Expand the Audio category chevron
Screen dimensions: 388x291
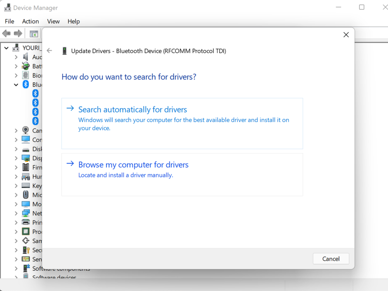point(16,57)
